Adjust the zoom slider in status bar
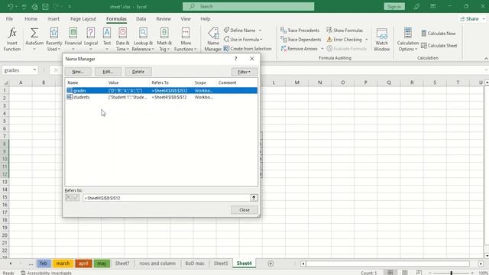This screenshot has width=489, height=275. (451, 273)
